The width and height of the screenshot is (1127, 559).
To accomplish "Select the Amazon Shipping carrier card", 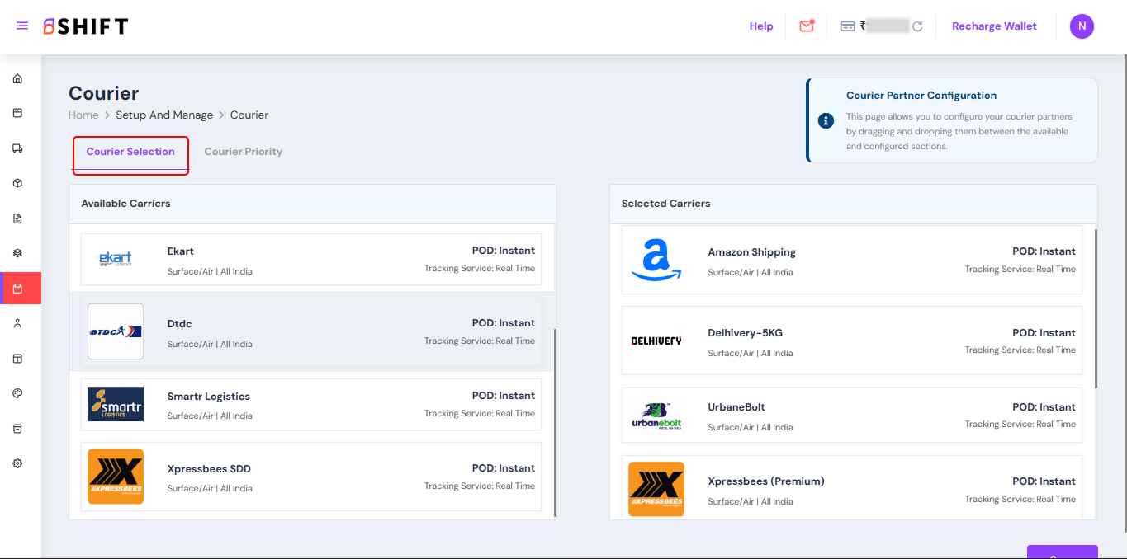I will (851, 261).
